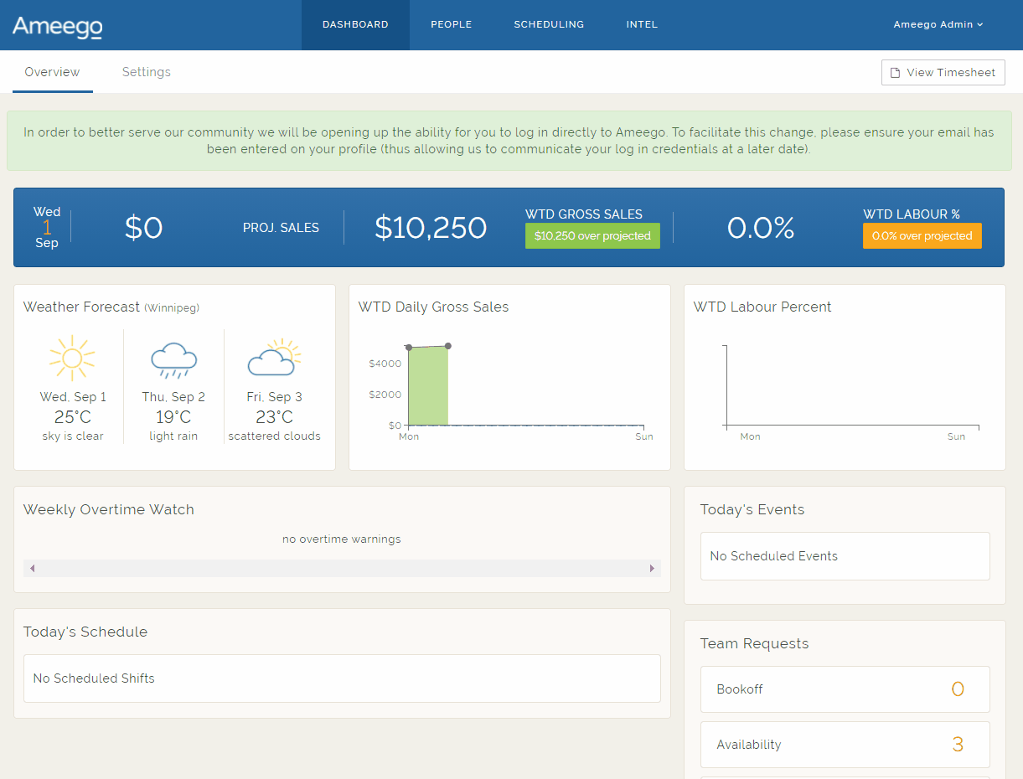Click the right arrow in Weekly Overtime Watch
This screenshot has height=779, width=1023.
click(x=652, y=569)
